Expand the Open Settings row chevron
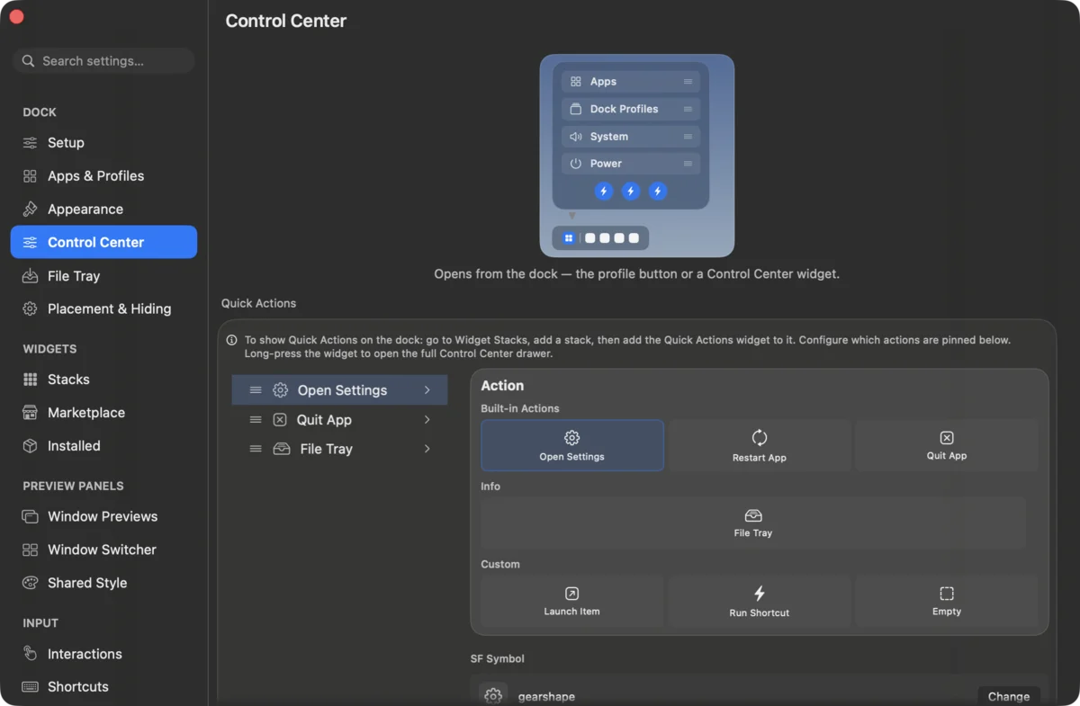 pos(427,390)
